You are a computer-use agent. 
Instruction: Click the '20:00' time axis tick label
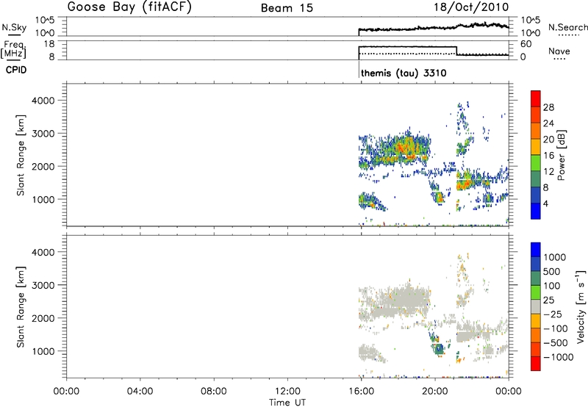(435, 392)
